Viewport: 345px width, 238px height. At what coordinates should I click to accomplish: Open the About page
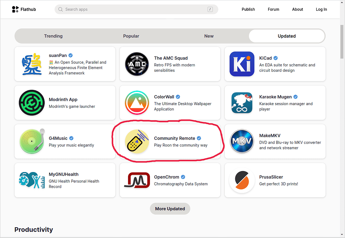pos(297,9)
